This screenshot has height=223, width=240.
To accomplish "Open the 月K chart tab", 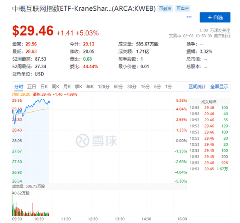I will click(x=67, y=87).
